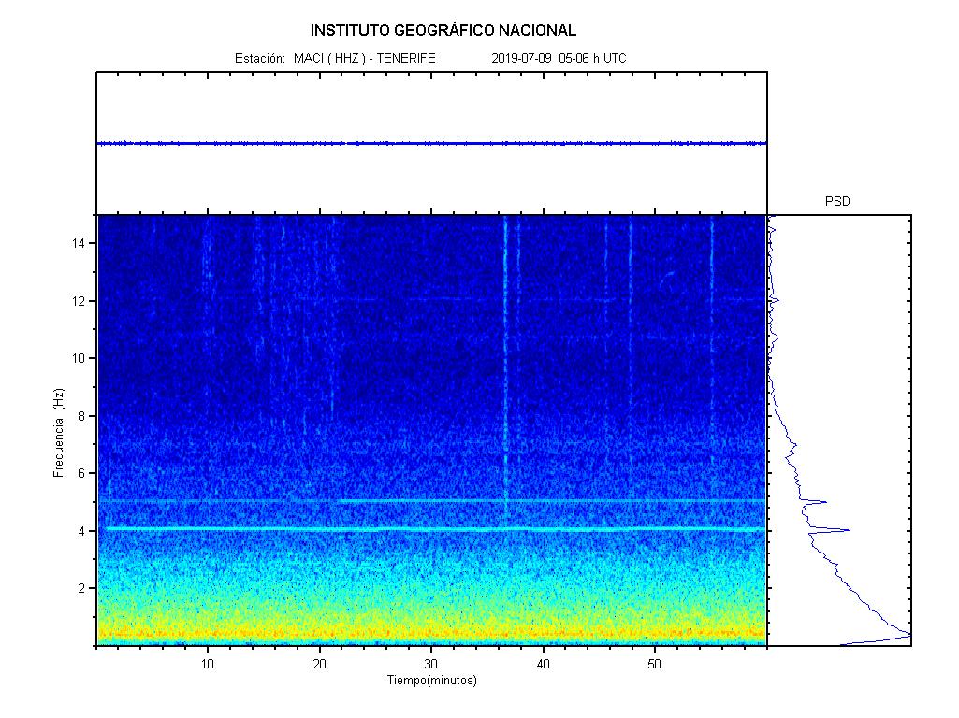The height and width of the screenshot is (718, 959).
Task: Click the 8 tick label on frequency axis
Action: (82, 416)
